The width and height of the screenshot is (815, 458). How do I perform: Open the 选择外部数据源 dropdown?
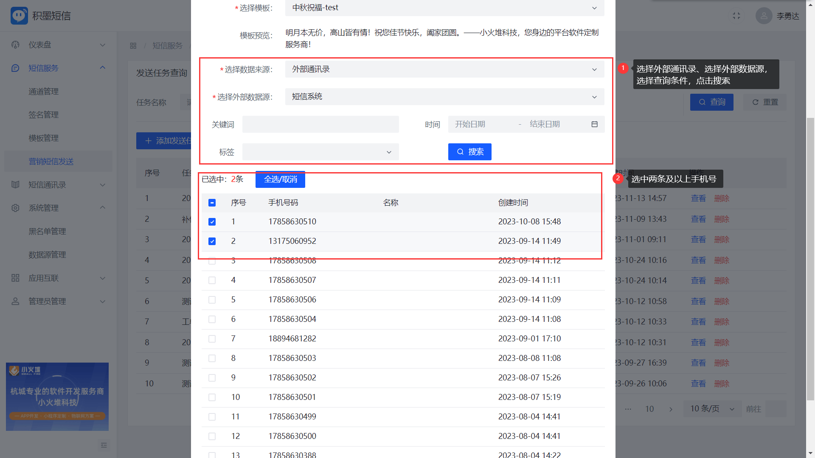coord(444,97)
